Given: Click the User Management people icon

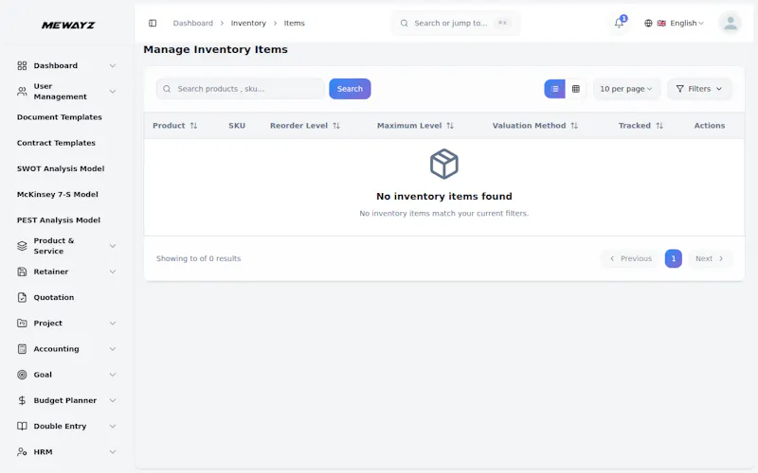Looking at the screenshot, I should [22, 91].
